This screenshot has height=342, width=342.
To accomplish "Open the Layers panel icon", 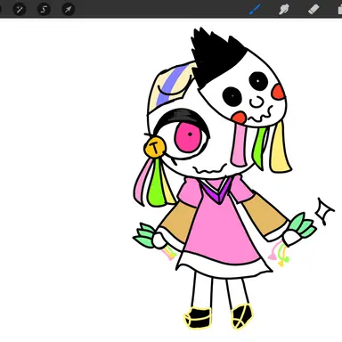I will 340,9.
